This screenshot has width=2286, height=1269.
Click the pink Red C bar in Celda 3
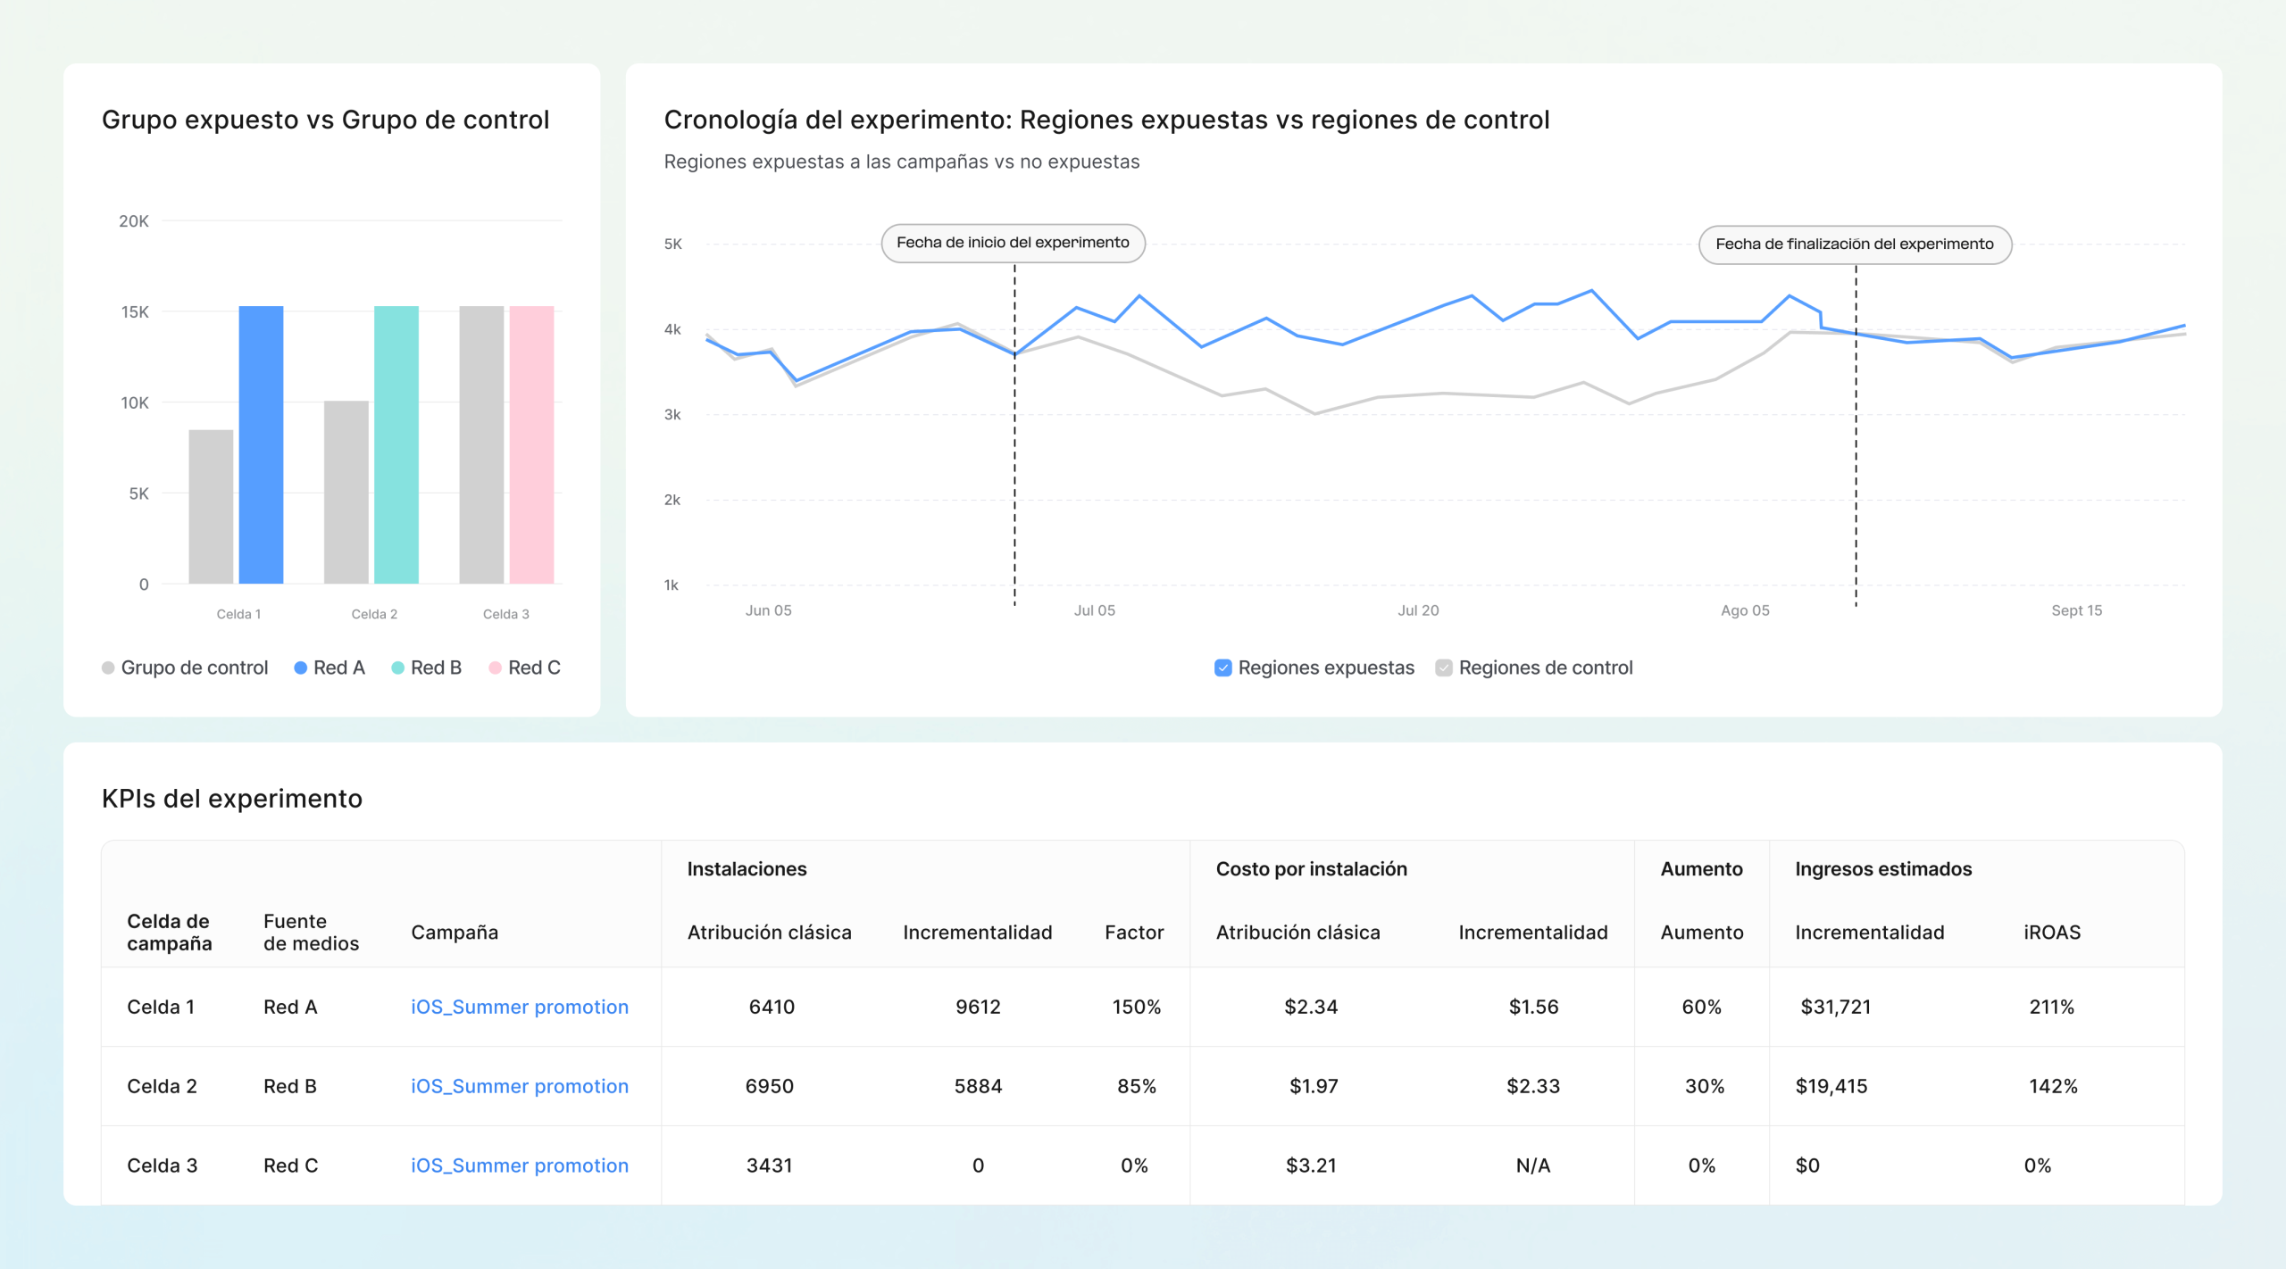pyautogui.click(x=531, y=444)
